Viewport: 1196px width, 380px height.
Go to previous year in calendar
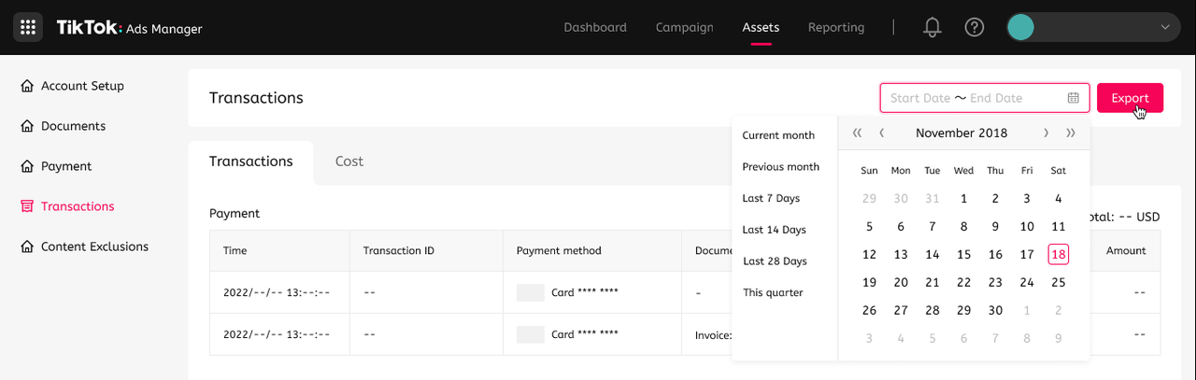point(857,134)
